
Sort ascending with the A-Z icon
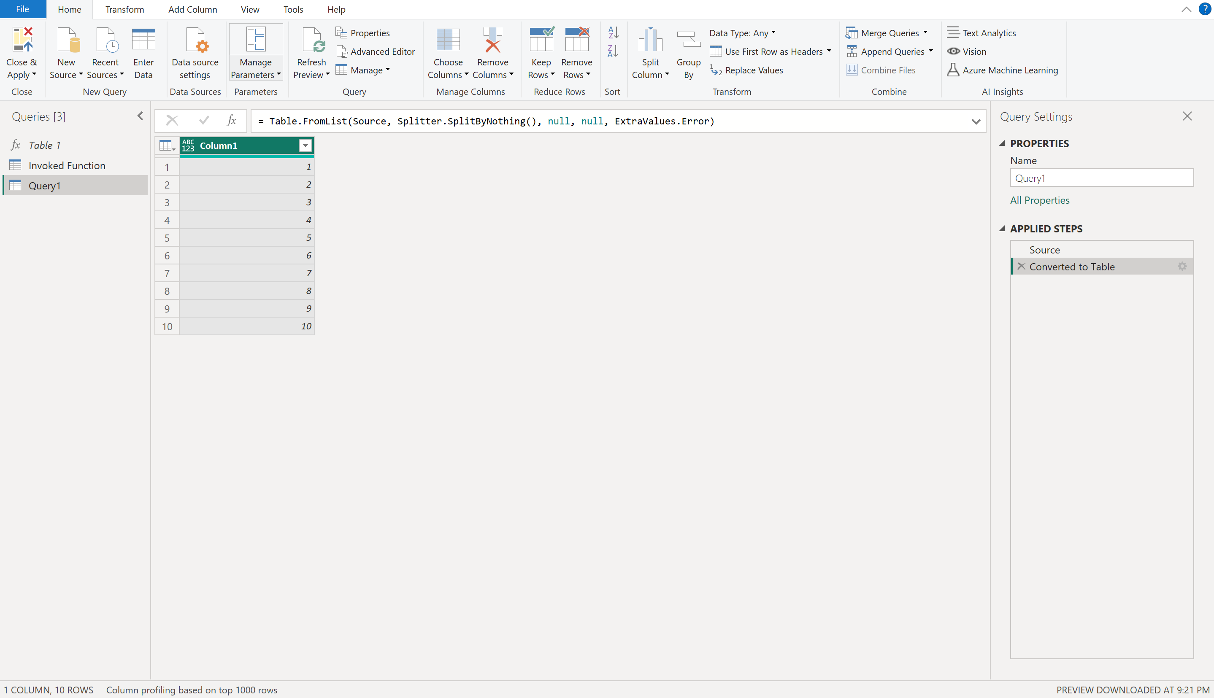(x=613, y=32)
